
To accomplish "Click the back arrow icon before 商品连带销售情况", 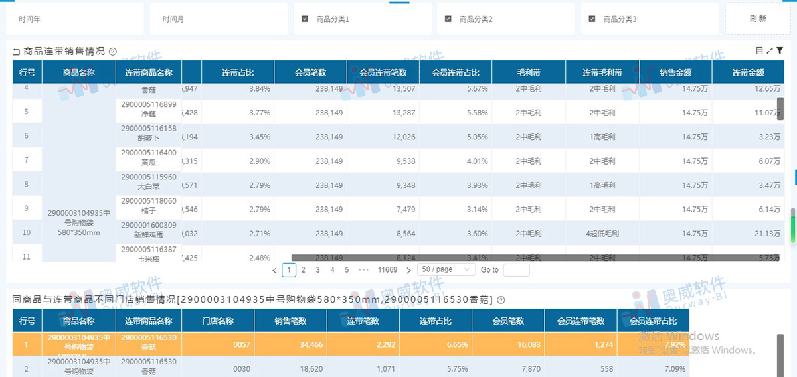I will click(x=17, y=52).
